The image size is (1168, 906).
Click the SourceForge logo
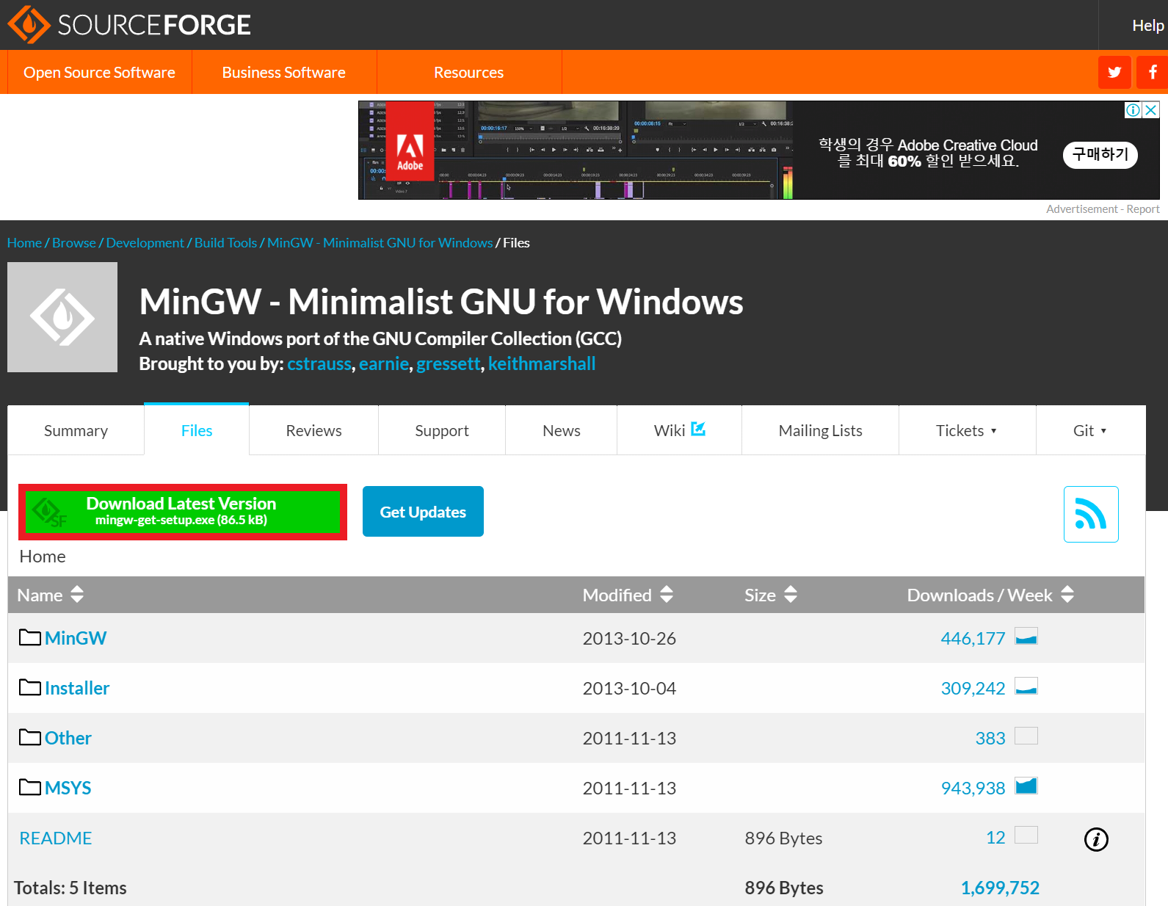[x=129, y=25]
